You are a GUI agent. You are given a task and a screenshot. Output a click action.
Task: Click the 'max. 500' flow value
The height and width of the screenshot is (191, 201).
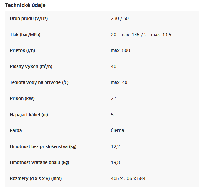click(x=120, y=50)
